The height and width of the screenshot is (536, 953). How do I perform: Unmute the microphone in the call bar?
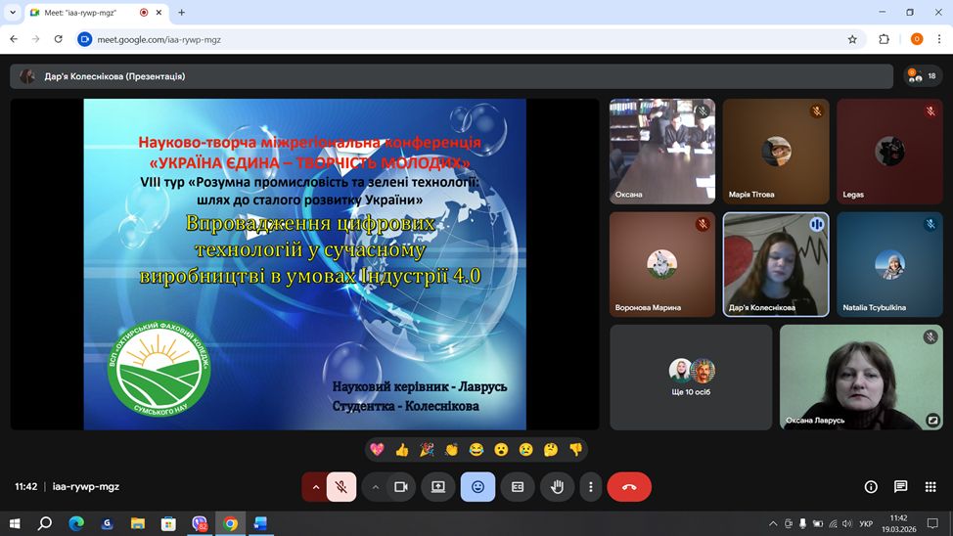tap(340, 486)
